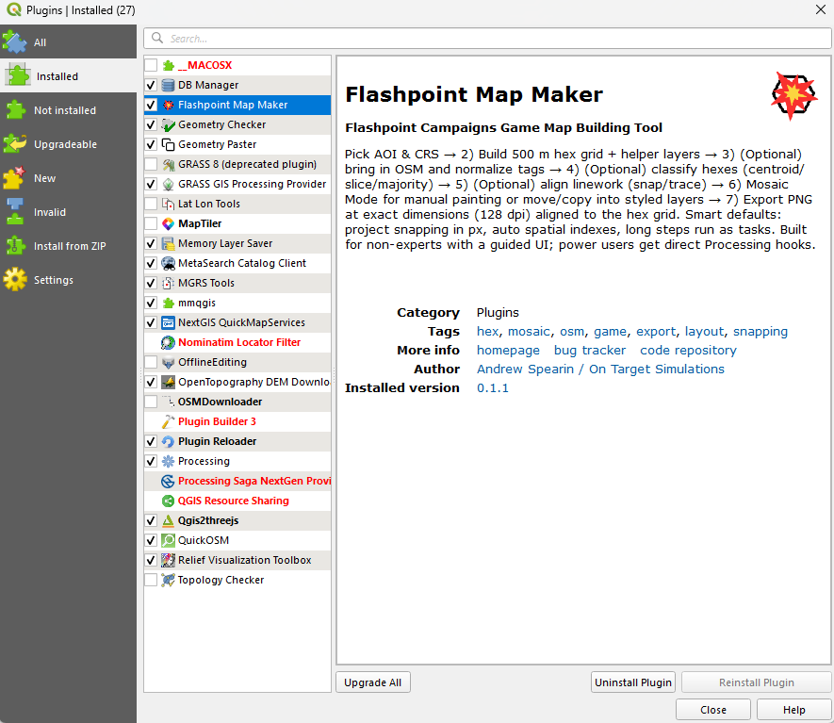
Task: Click the Processing gear icon
Action: tap(168, 461)
